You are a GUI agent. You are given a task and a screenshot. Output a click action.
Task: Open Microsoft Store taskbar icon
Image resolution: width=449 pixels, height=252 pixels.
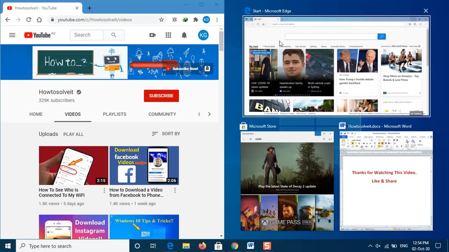pos(218,246)
